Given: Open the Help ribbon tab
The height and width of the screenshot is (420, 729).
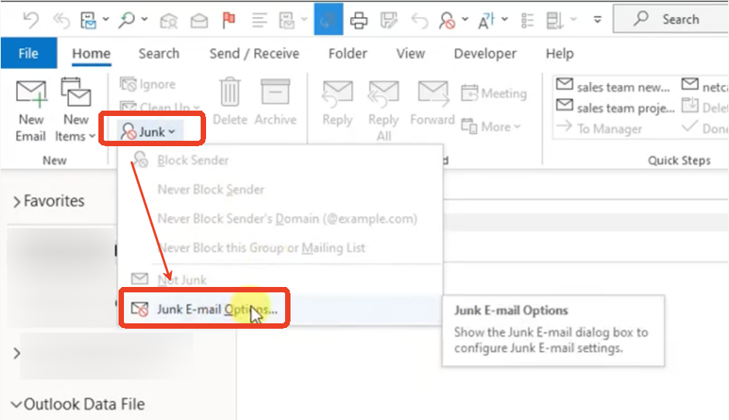Looking at the screenshot, I should [559, 54].
